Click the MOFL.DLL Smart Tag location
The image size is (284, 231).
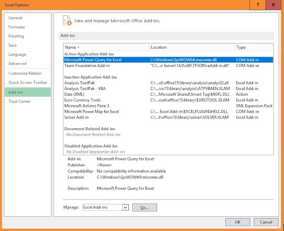(190, 94)
